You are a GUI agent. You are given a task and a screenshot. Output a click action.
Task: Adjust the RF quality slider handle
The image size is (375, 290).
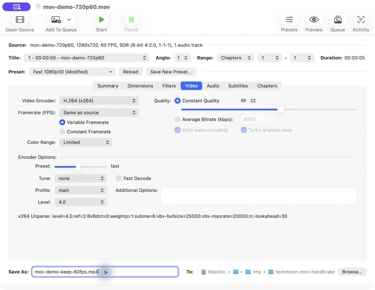coord(281,110)
